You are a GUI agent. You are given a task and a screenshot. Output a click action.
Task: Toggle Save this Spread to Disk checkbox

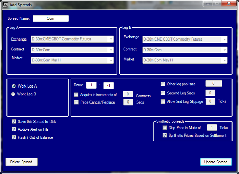click(x=14, y=122)
